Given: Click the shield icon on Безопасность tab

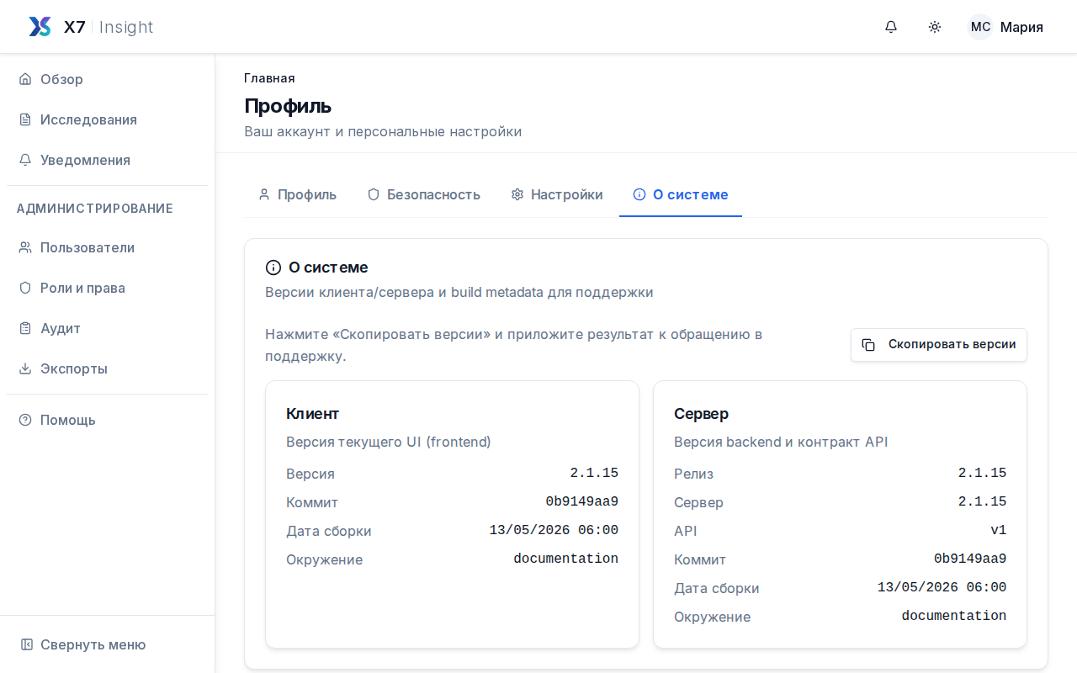Looking at the screenshot, I should point(374,194).
